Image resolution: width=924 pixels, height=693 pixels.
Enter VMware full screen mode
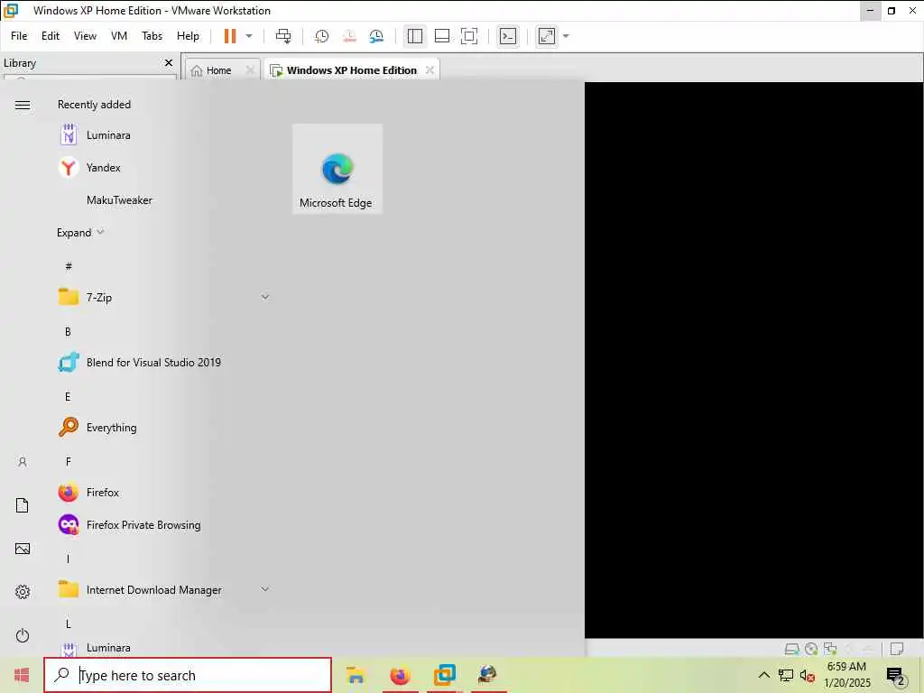pos(469,36)
